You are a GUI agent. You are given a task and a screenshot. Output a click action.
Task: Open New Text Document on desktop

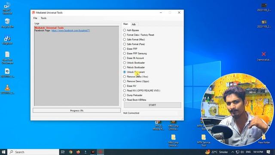tap(7, 58)
